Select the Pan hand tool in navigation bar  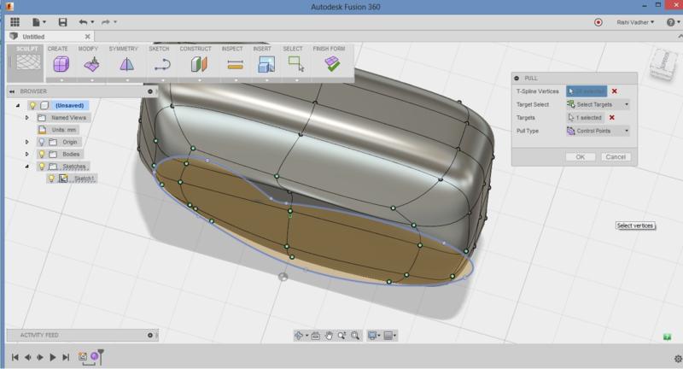click(x=329, y=336)
